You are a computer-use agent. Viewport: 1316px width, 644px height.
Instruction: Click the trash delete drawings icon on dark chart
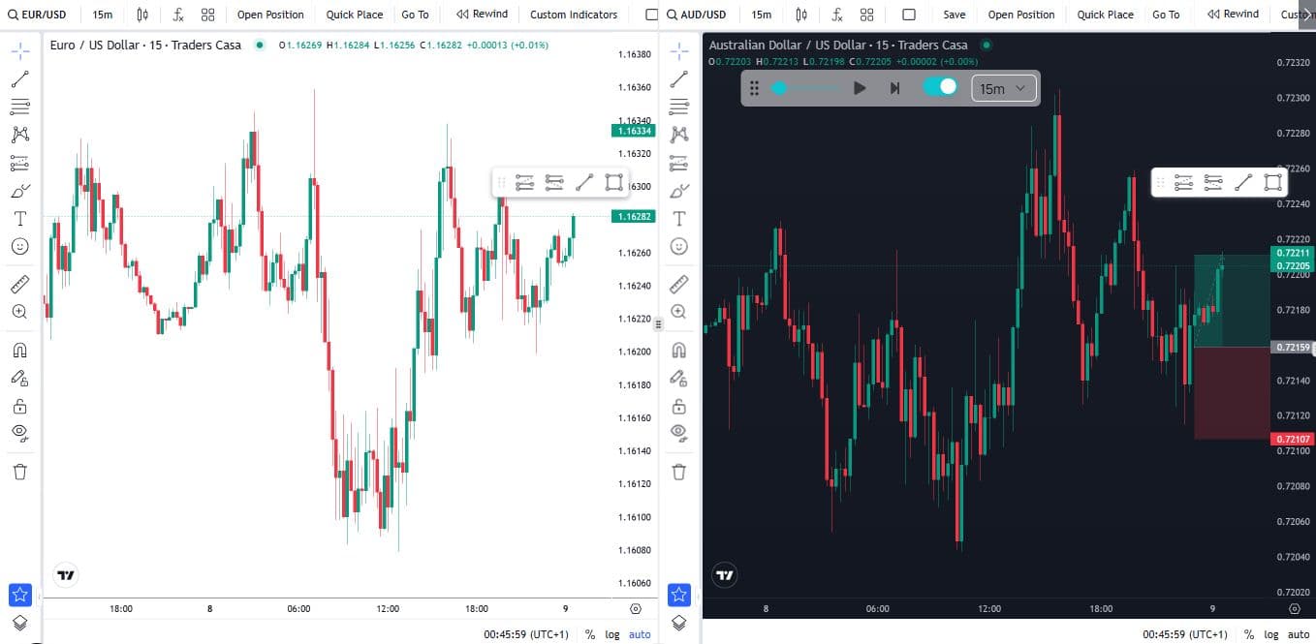point(678,472)
